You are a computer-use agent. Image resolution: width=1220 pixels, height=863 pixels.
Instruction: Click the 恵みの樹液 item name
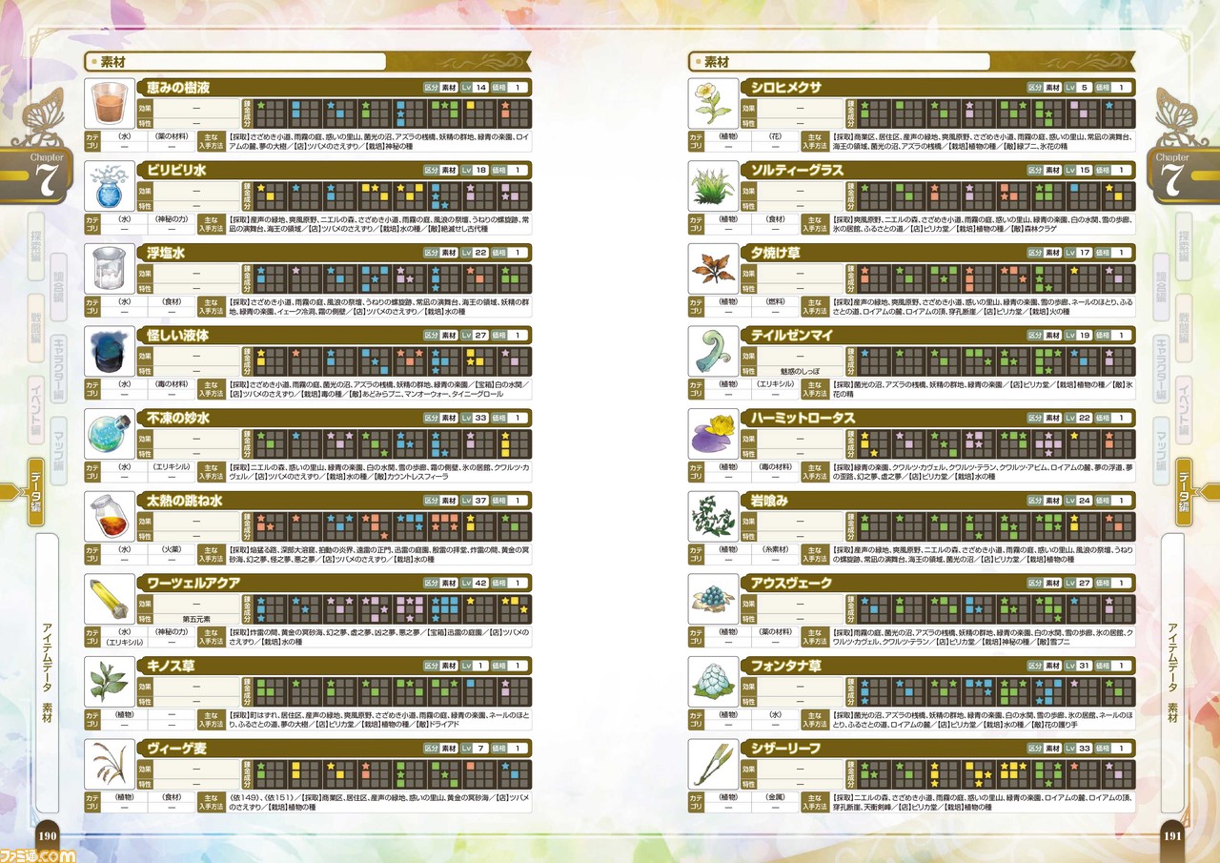click(x=178, y=88)
